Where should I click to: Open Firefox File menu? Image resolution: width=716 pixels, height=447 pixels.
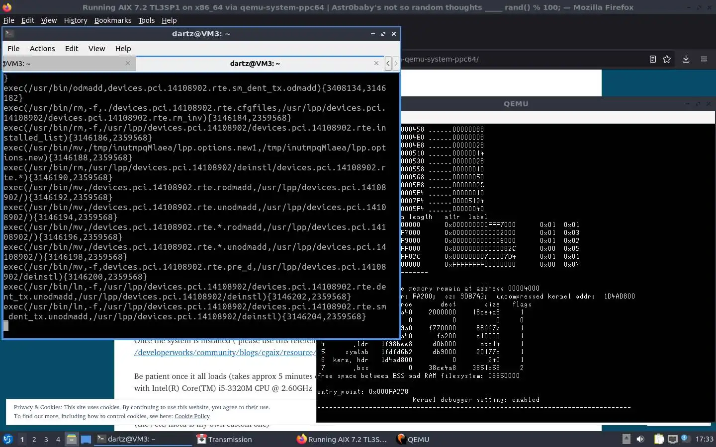tap(9, 20)
